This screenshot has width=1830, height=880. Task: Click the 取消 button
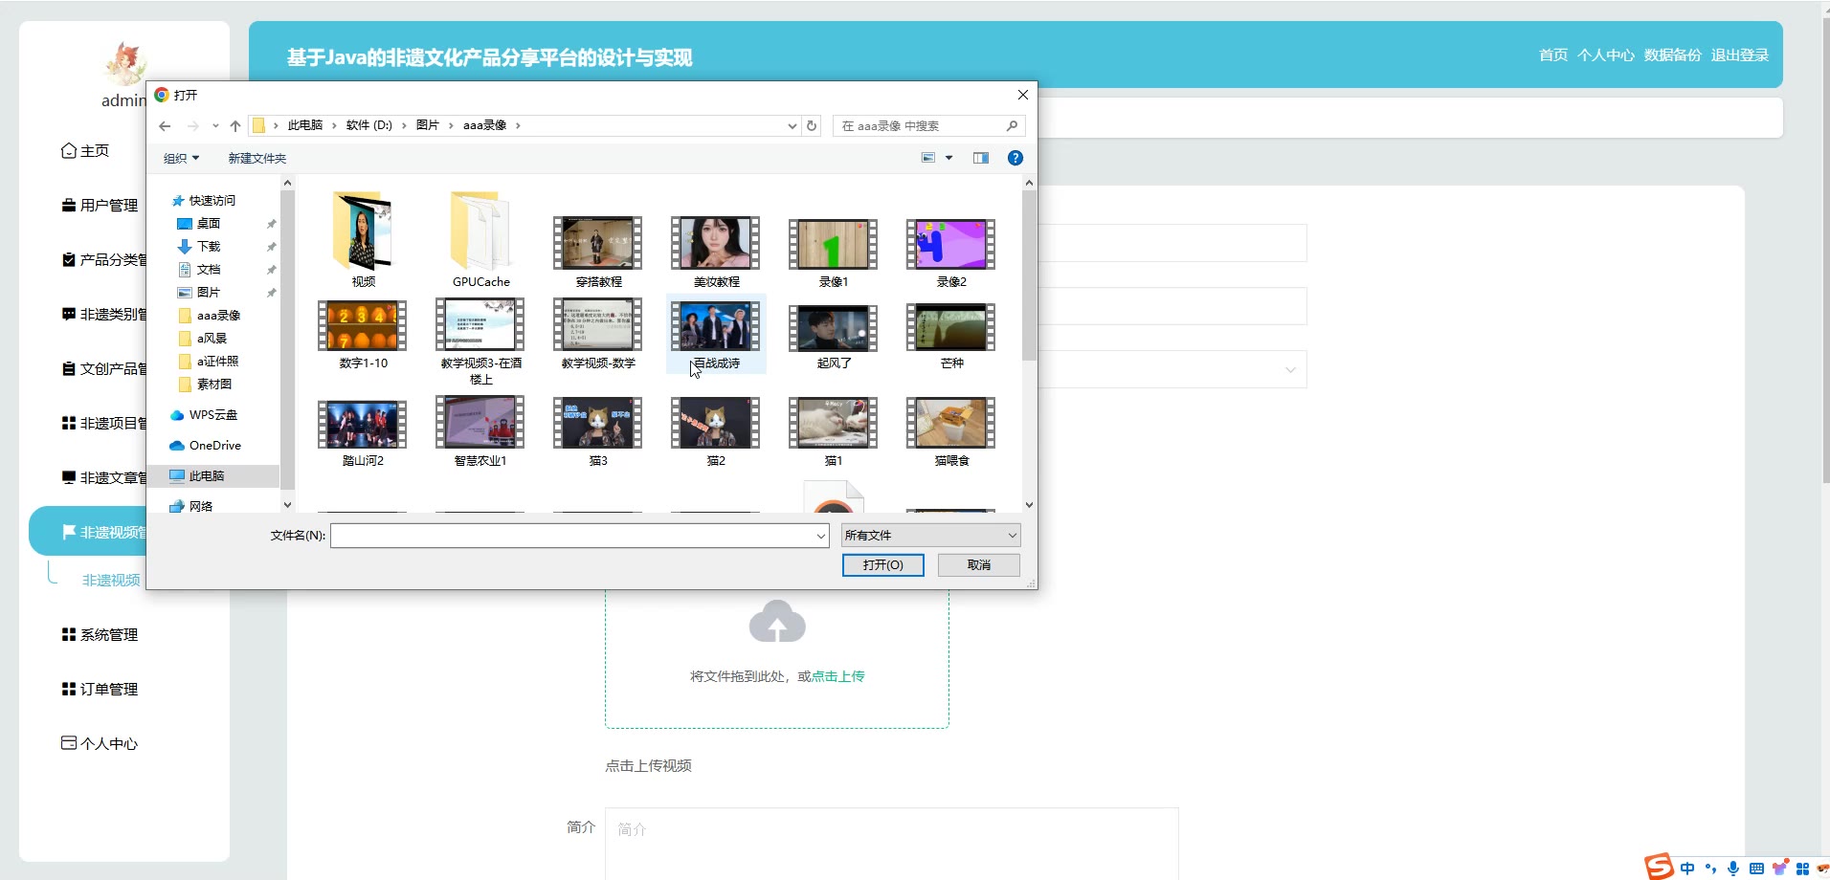point(978,565)
